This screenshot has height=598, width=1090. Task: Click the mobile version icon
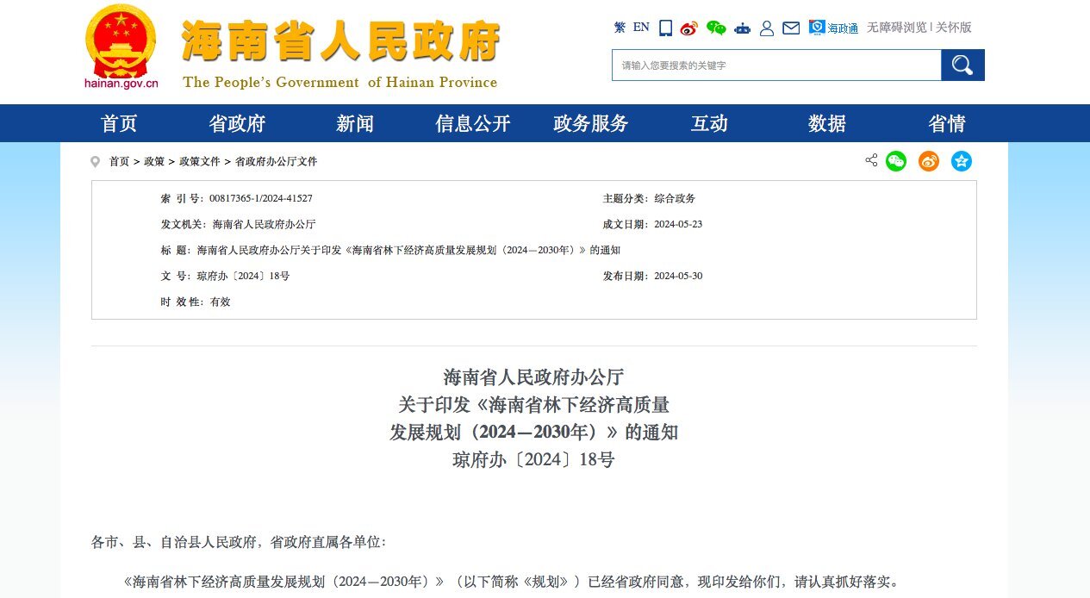point(664,28)
